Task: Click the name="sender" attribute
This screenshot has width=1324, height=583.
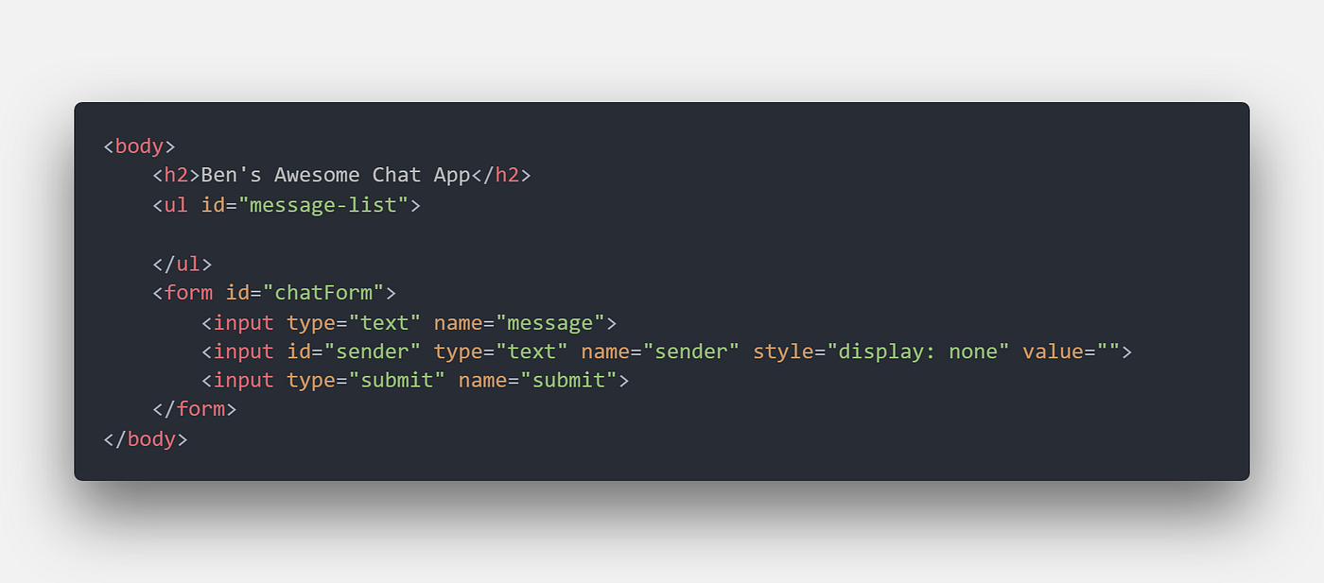Action: point(660,352)
